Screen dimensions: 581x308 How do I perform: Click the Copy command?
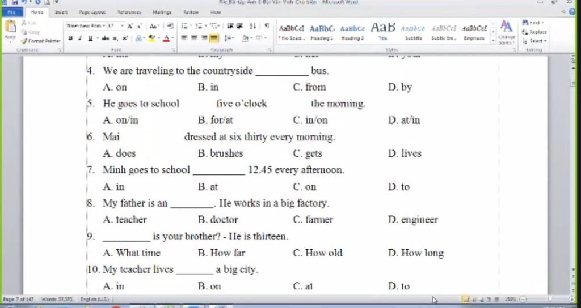[31, 32]
